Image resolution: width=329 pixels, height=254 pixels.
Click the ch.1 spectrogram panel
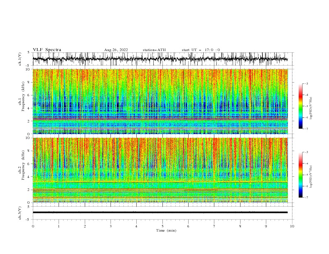click(160, 101)
